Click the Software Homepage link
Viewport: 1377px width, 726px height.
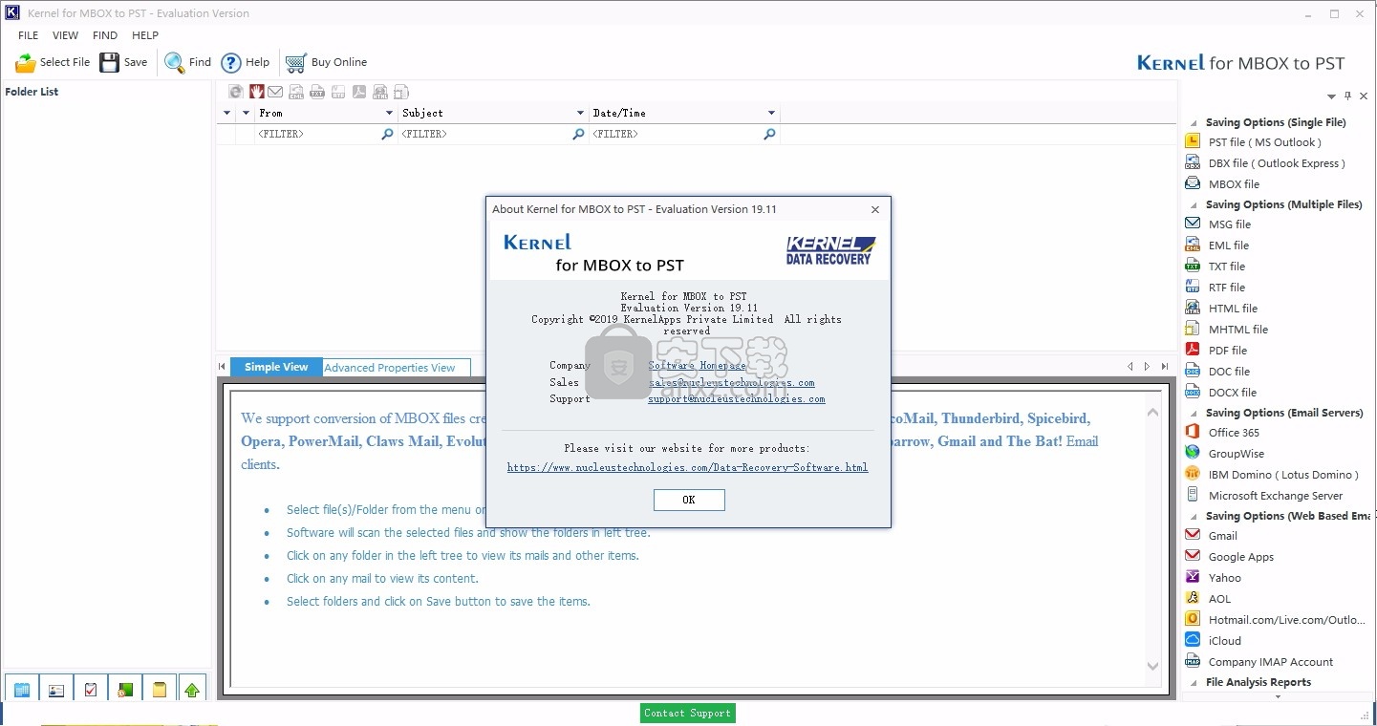point(698,366)
